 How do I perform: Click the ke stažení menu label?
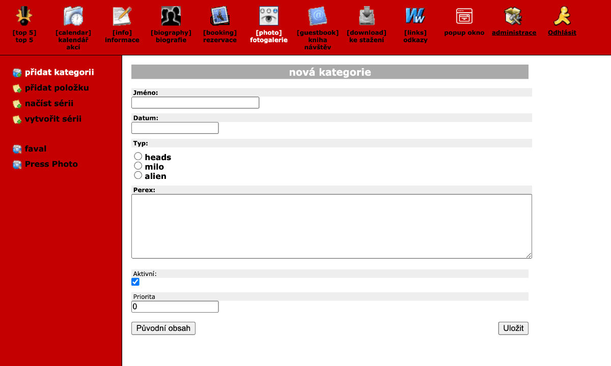(x=367, y=40)
